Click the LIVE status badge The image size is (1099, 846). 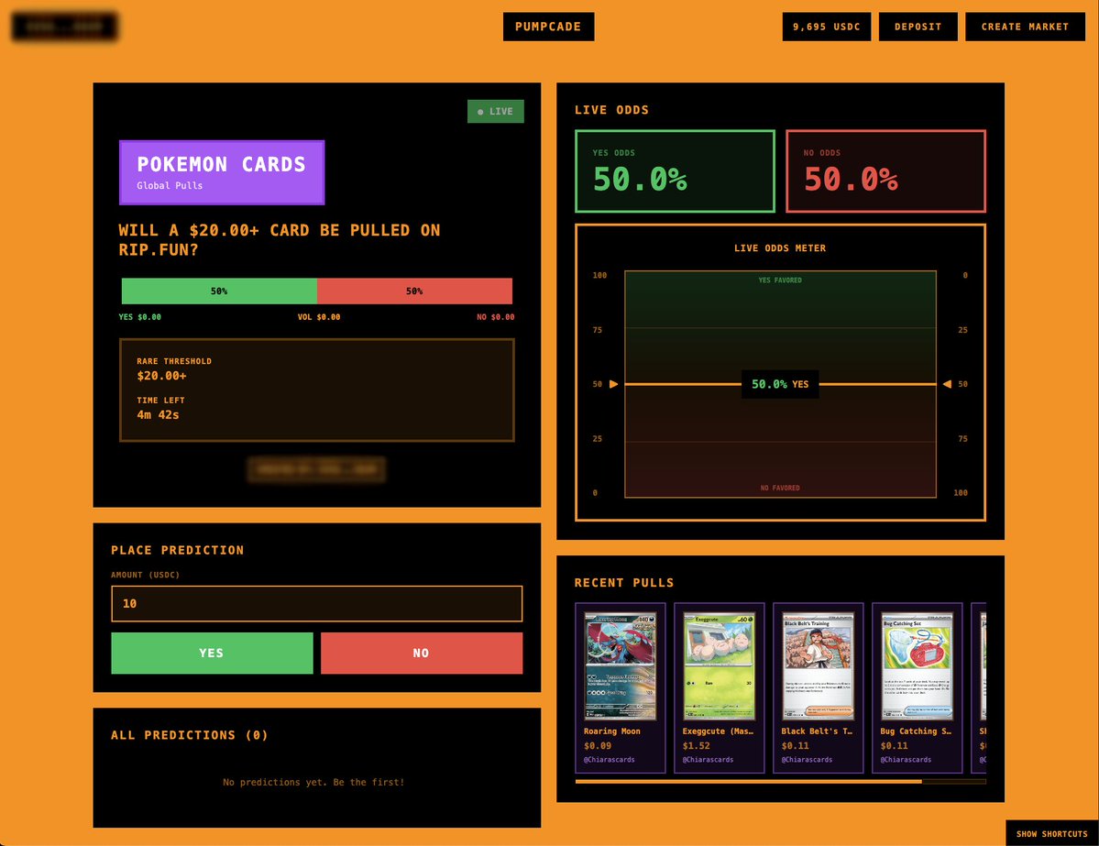click(x=496, y=112)
